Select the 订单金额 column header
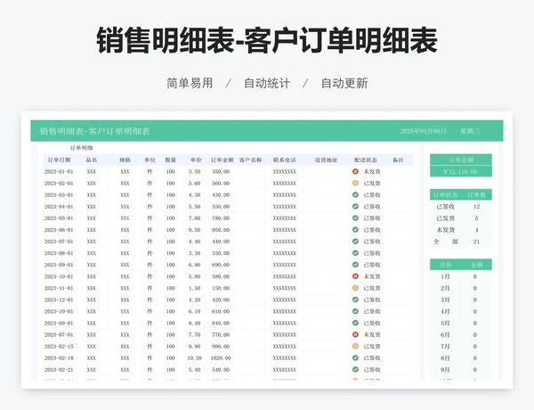The width and height of the screenshot is (534, 410). tap(222, 160)
